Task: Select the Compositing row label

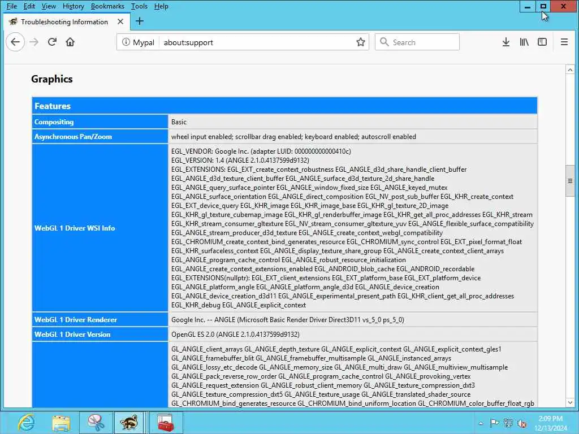Action: pos(54,122)
